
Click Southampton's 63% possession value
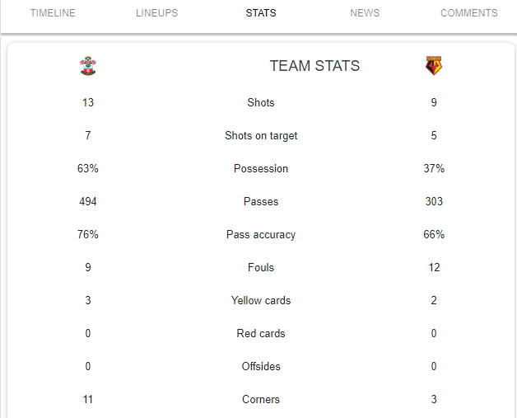tap(88, 168)
